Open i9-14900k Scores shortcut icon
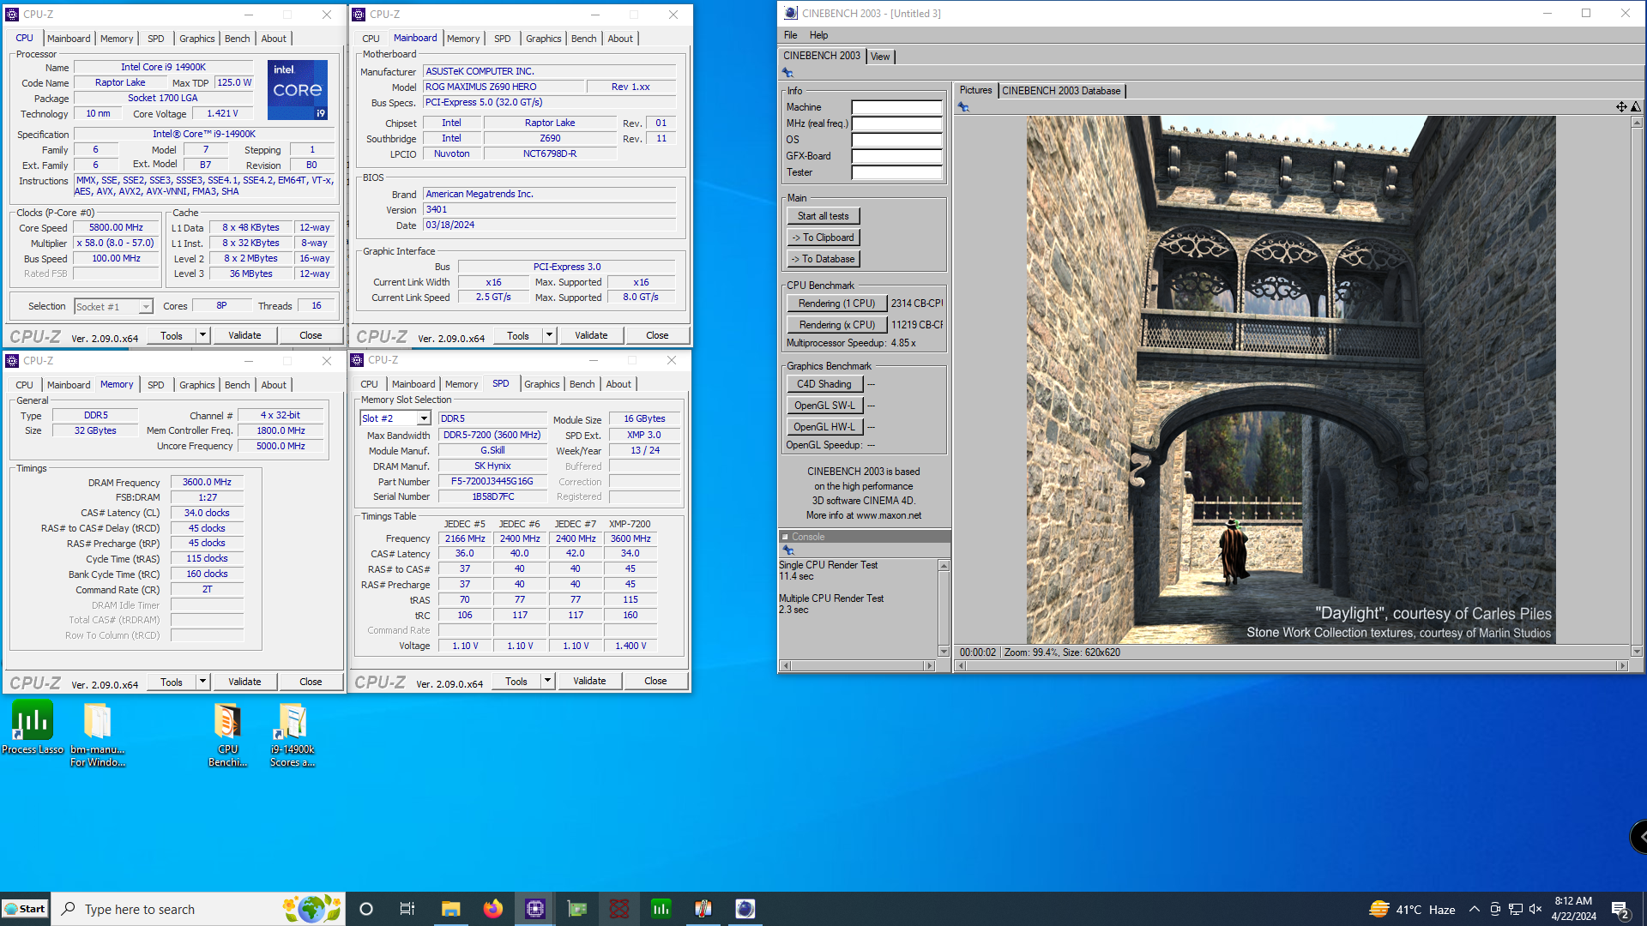This screenshot has height=926, width=1647. 293,733
